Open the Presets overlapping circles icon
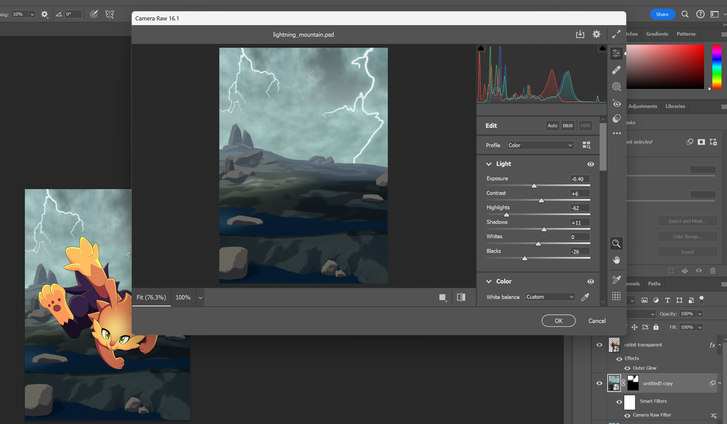 [616, 118]
